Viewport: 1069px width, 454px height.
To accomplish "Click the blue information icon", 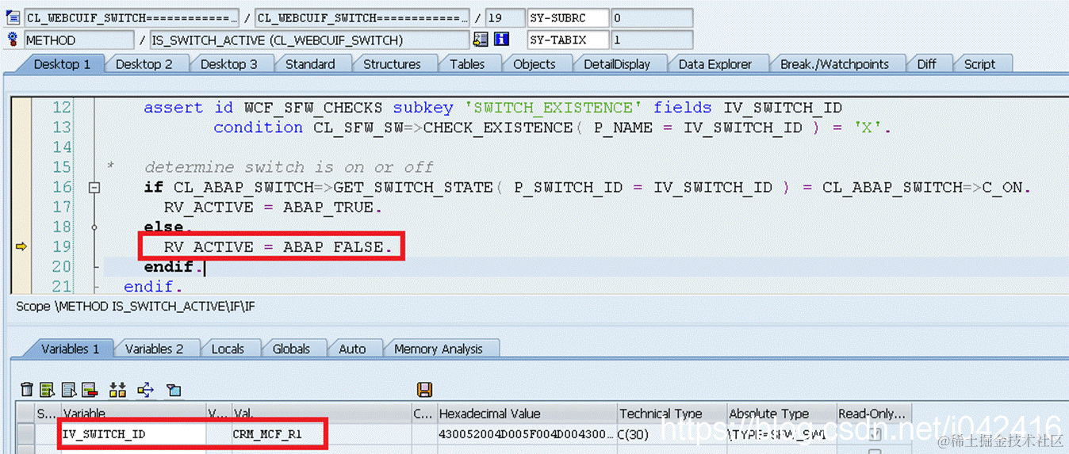I will pos(501,40).
